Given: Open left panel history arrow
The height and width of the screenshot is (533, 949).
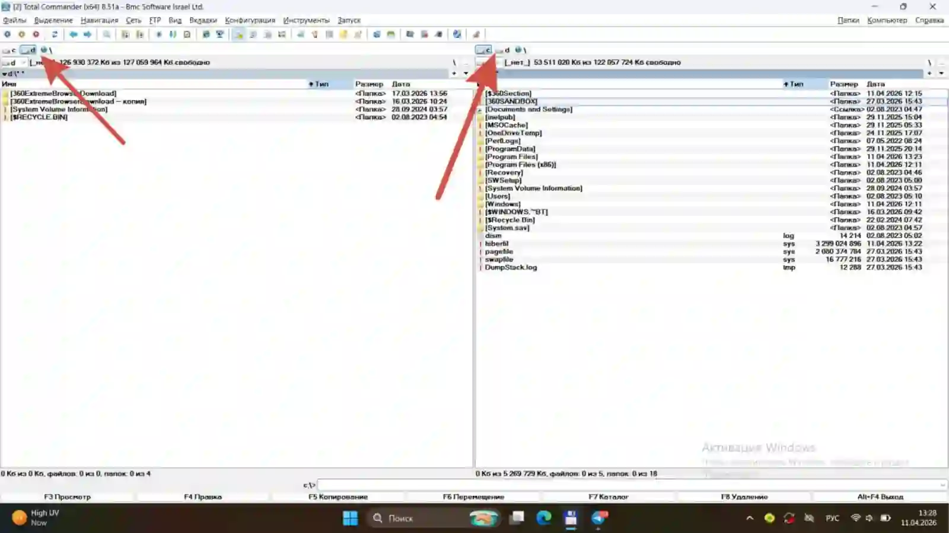Looking at the screenshot, I should tap(466, 74).
